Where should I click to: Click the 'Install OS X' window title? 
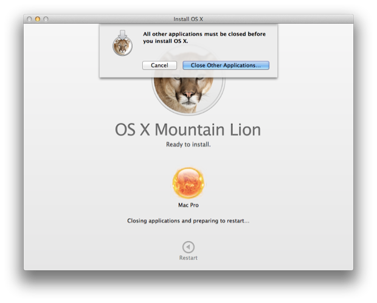coord(188,19)
